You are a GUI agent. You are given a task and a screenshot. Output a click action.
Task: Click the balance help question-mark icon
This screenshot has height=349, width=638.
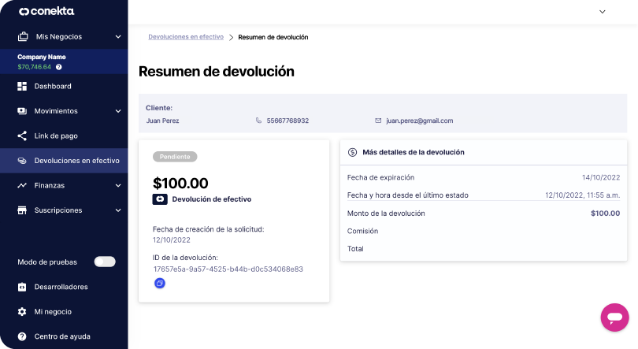point(58,67)
